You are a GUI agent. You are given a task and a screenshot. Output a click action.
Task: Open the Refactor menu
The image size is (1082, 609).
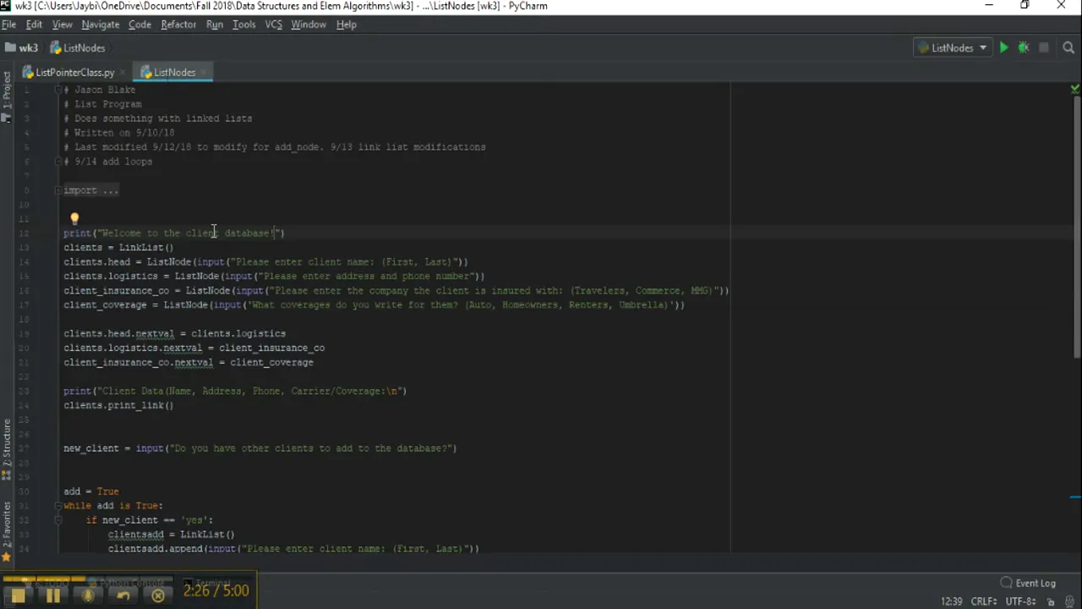[x=178, y=25]
